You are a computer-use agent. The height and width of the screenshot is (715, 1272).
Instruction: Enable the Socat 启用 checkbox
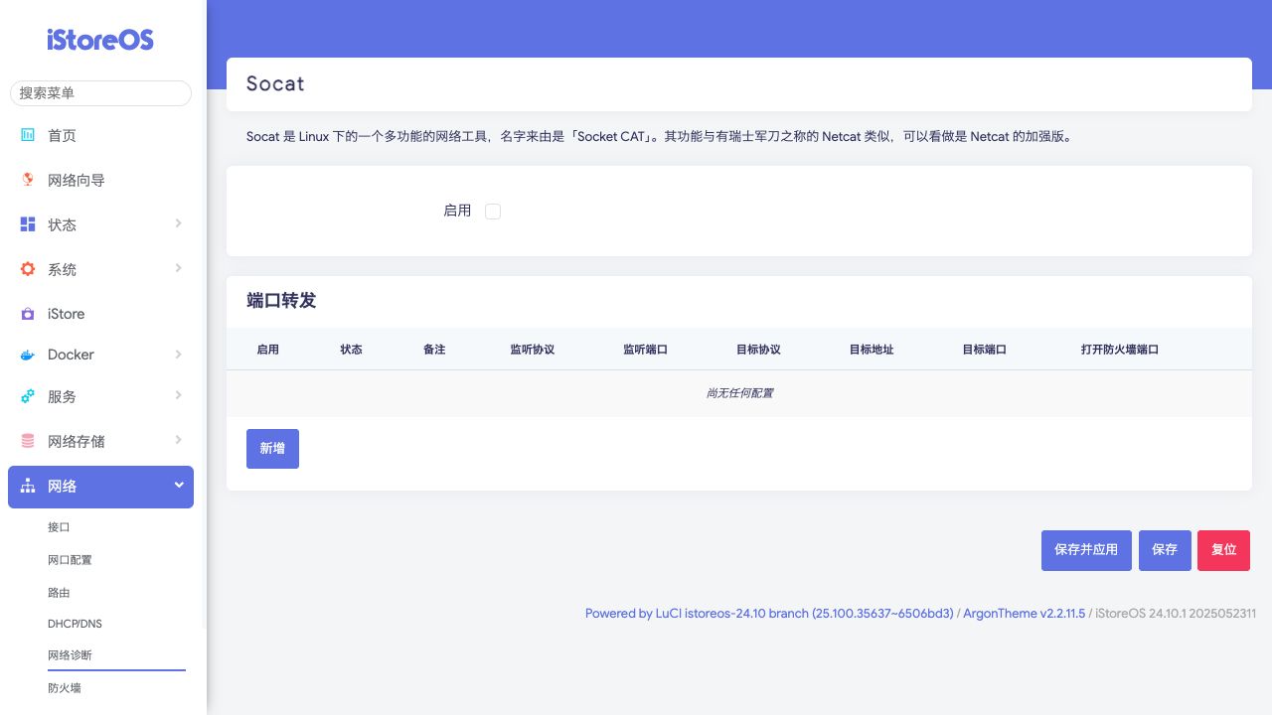493,212
